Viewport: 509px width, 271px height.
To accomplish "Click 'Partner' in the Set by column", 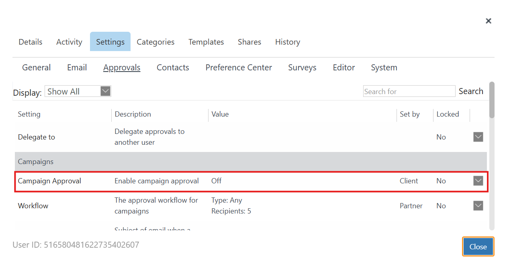I will [x=411, y=206].
